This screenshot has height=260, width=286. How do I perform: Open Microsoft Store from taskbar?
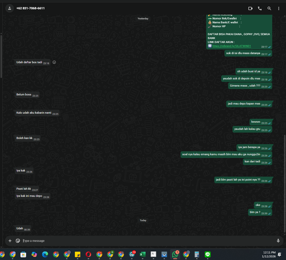pos(23,254)
